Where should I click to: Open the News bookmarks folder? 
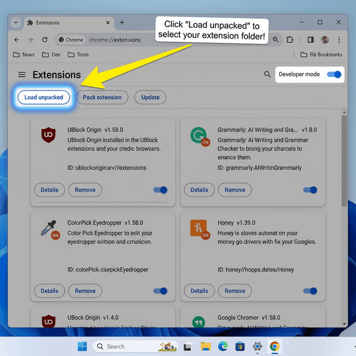click(24, 55)
